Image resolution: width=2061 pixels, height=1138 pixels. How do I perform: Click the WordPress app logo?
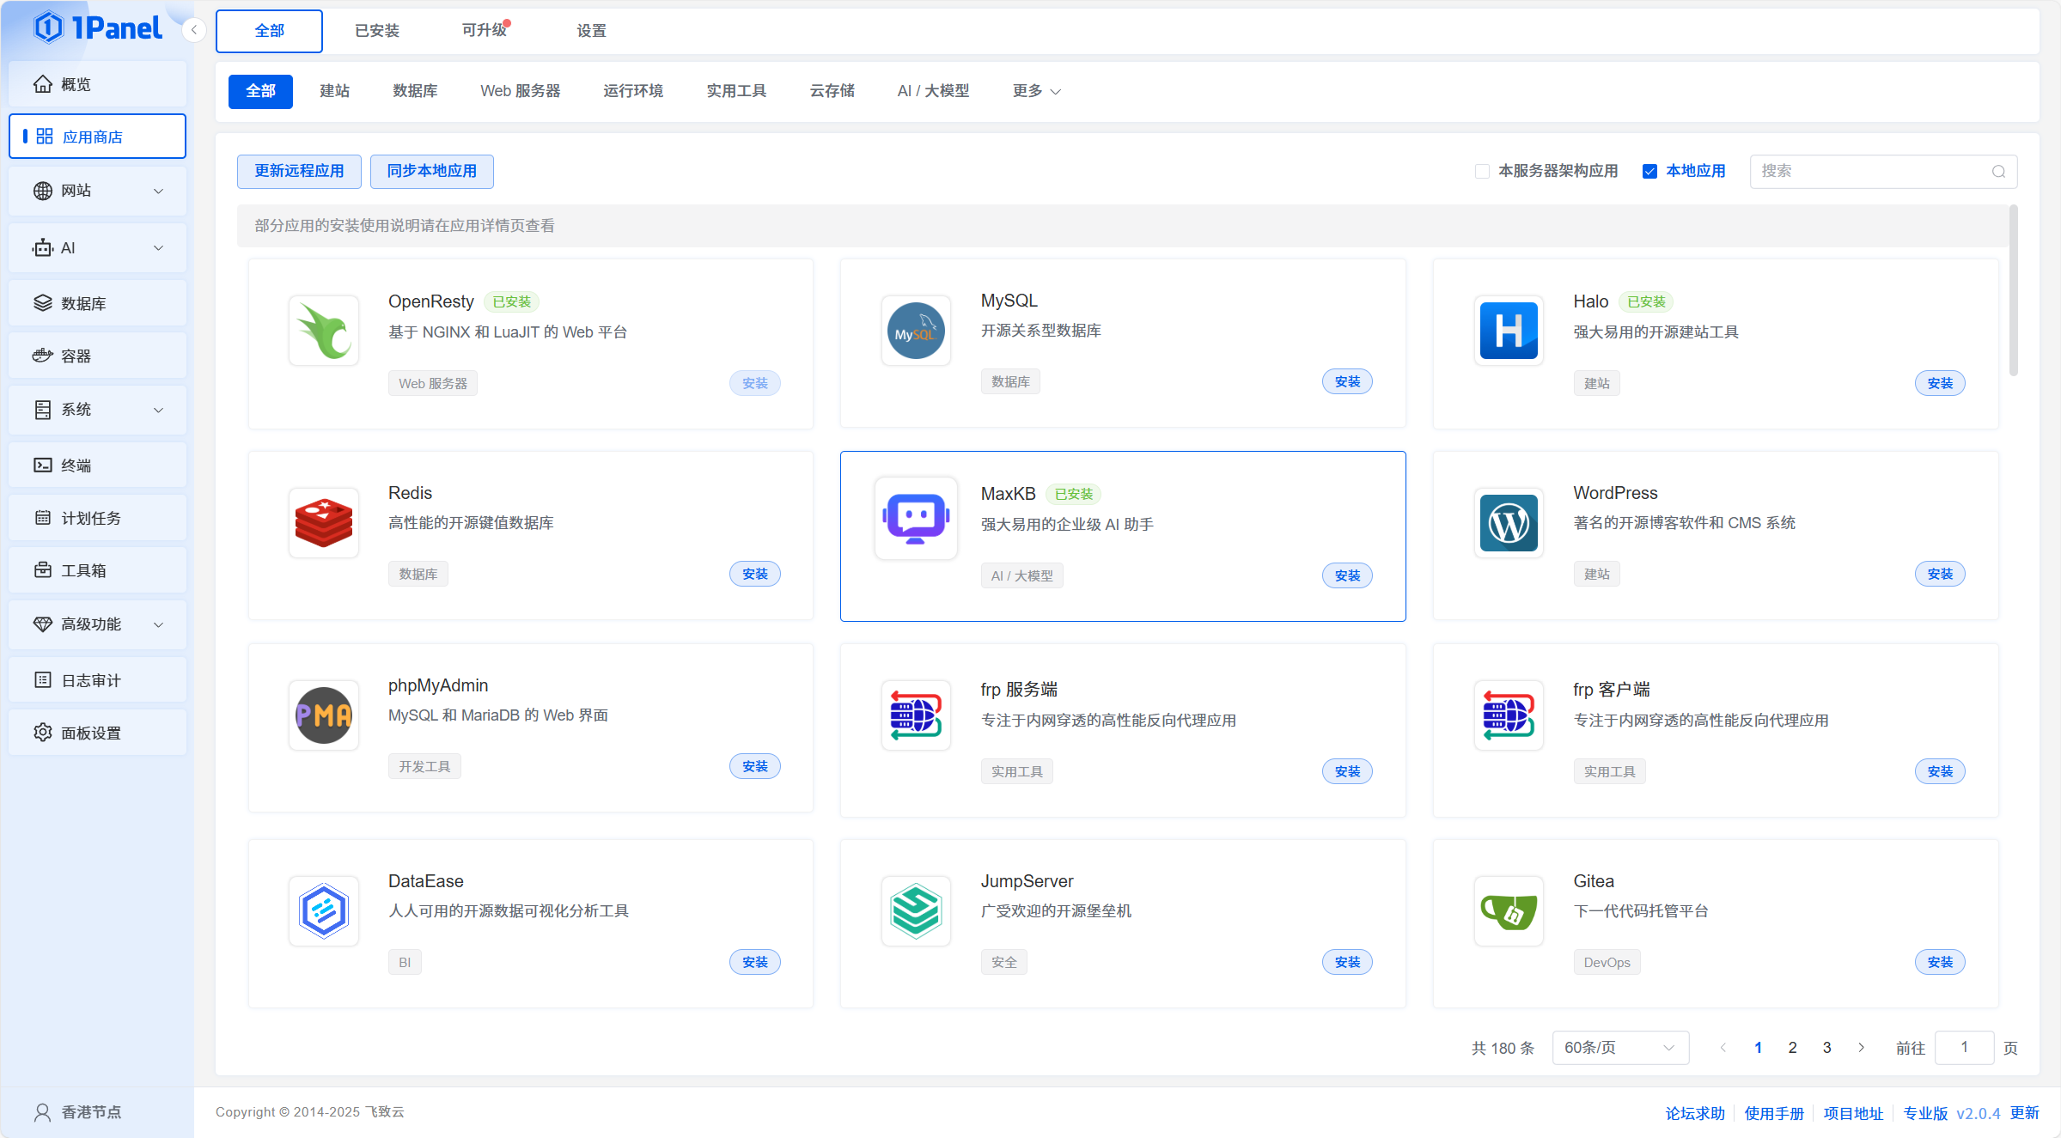tap(1509, 523)
